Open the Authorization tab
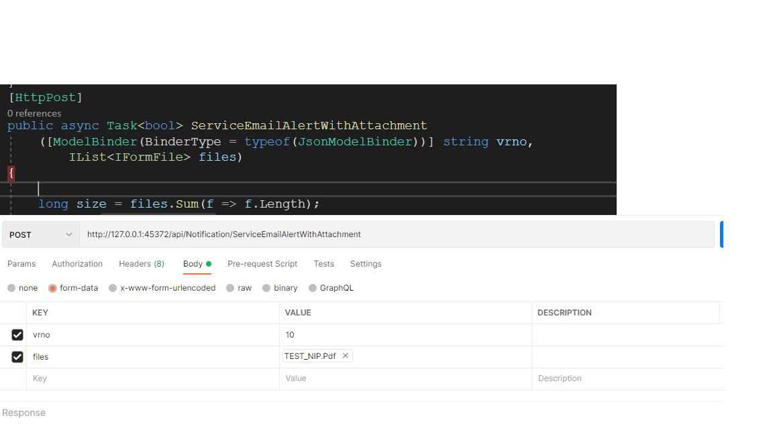 (x=77, y=264)
